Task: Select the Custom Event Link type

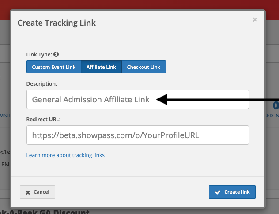Action: coord(54,67)
